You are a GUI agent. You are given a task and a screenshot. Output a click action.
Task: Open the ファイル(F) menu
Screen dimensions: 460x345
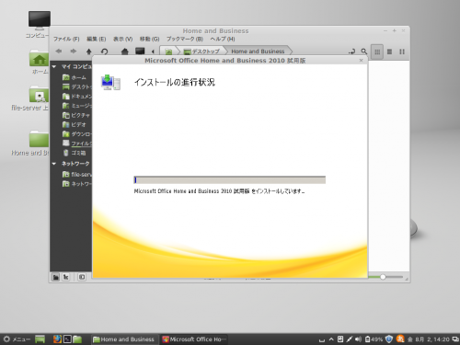[x=66, y=39]
